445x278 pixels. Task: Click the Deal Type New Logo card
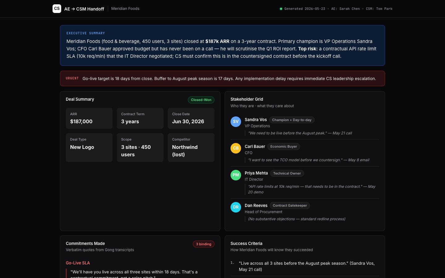tap(89, 147)
